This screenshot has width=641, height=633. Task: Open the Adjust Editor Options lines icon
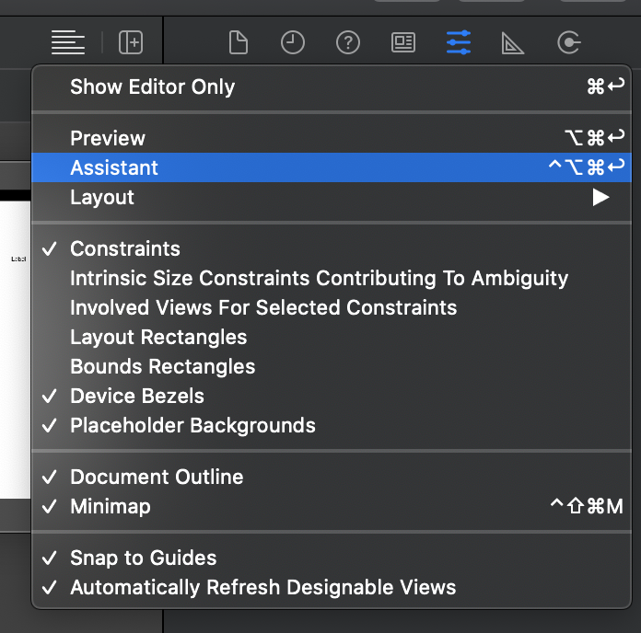[x=68, y=42]
